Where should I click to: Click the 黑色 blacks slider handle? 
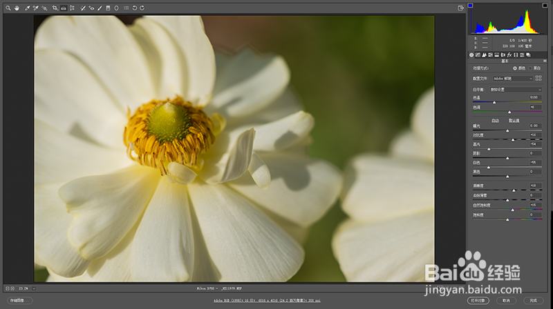(x=507, y=177)
